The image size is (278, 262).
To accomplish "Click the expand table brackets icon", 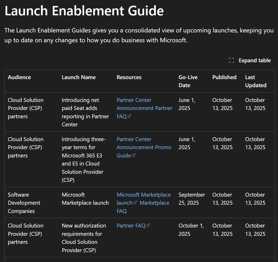I will tap(231, 60).
